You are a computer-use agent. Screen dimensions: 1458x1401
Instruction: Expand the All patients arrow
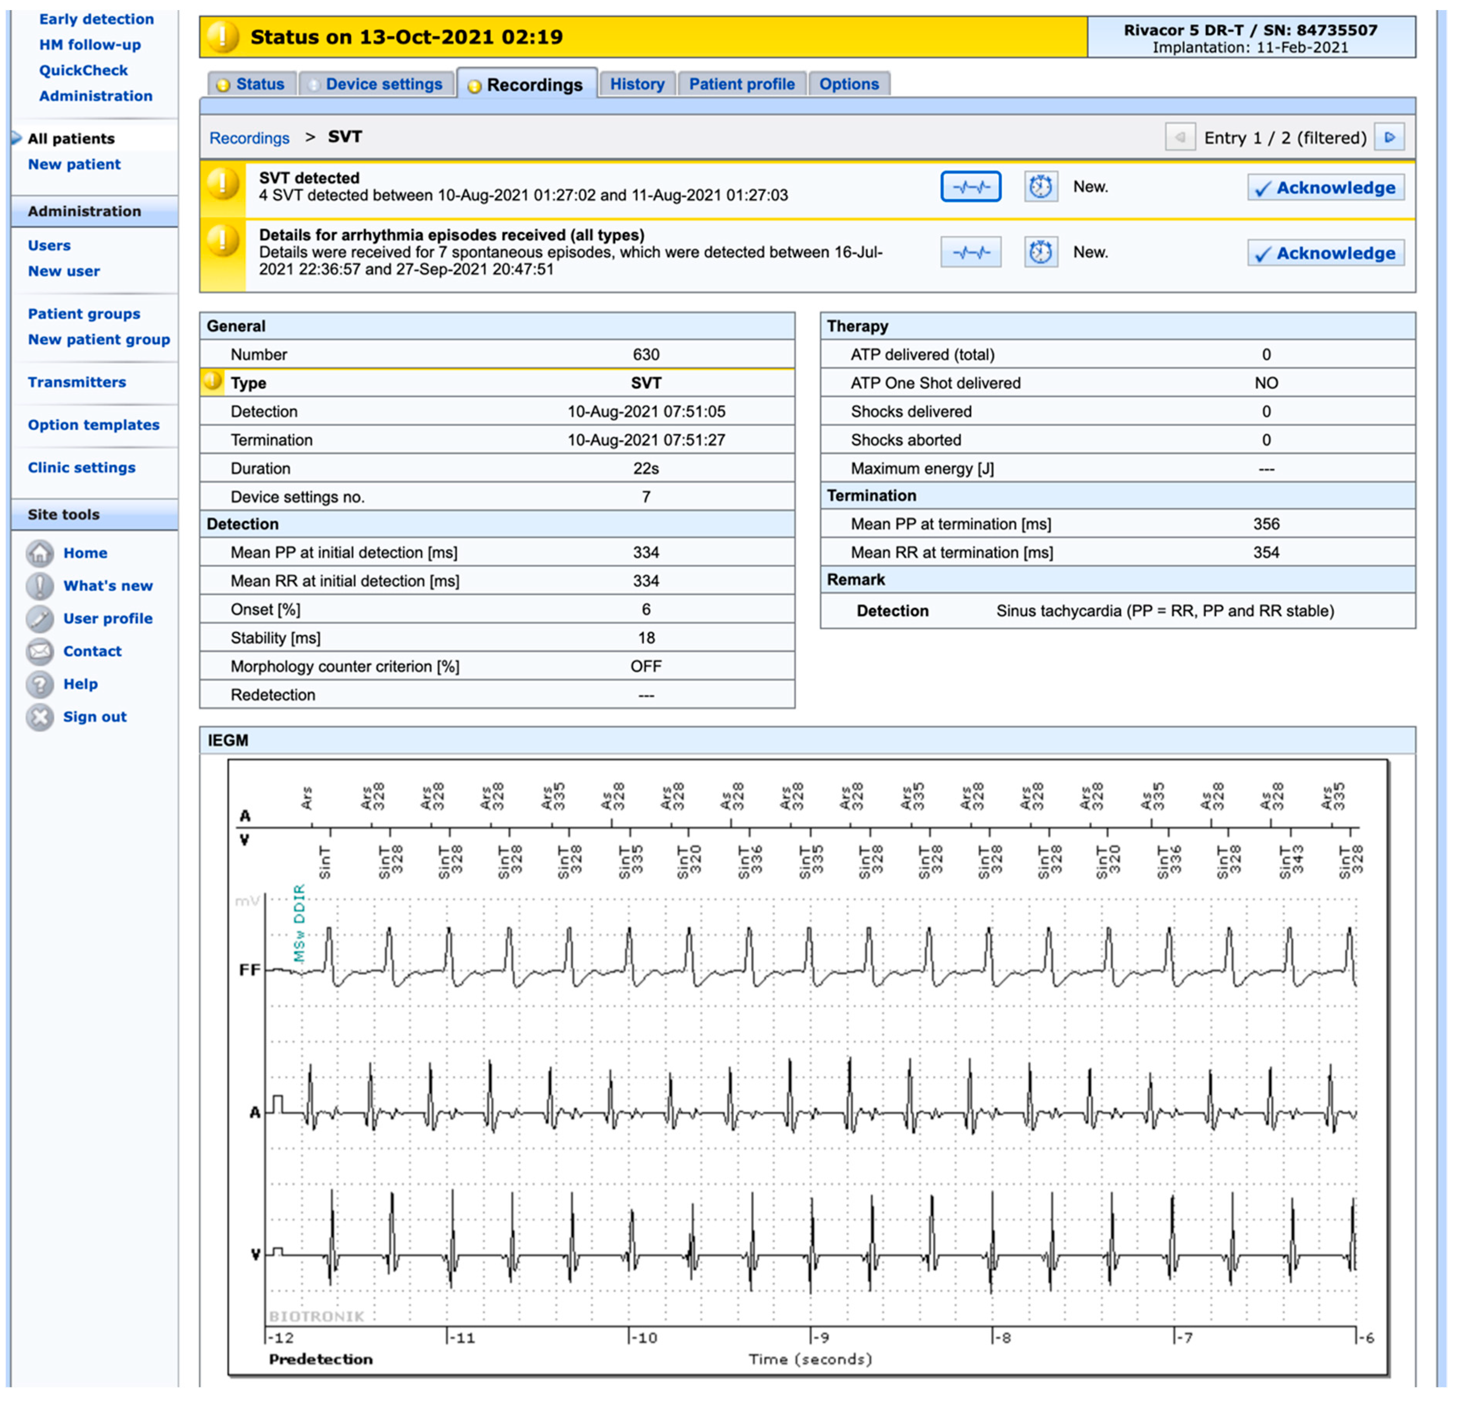tap(16, 138)
